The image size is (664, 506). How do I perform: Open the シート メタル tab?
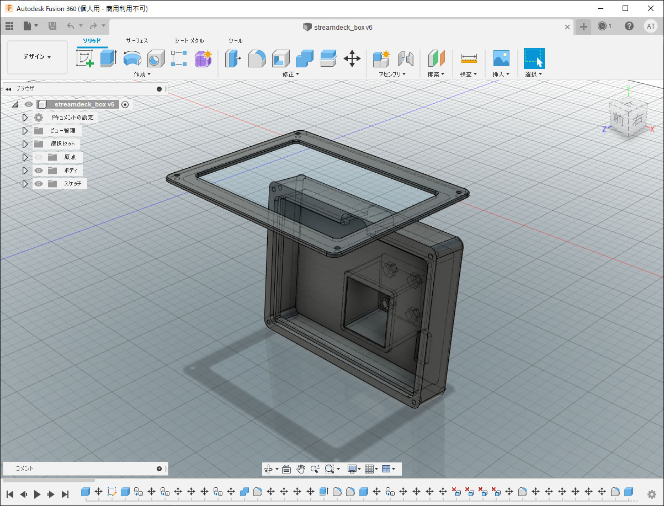click(189, 41)
